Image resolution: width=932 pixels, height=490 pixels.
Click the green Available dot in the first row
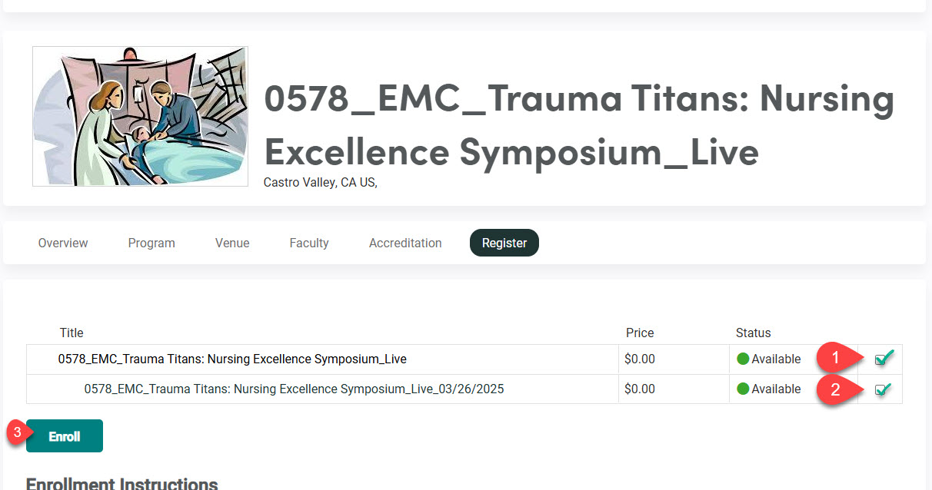pos(743,359)
